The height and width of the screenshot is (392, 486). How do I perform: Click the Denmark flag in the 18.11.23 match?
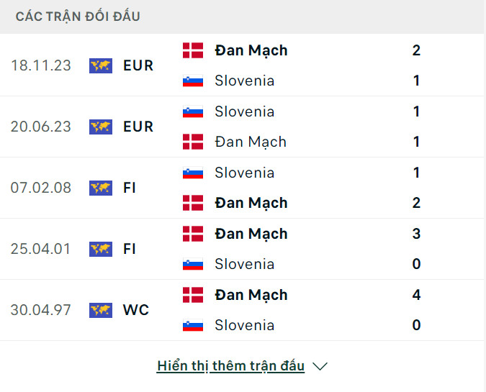click(x=192, y=50)
